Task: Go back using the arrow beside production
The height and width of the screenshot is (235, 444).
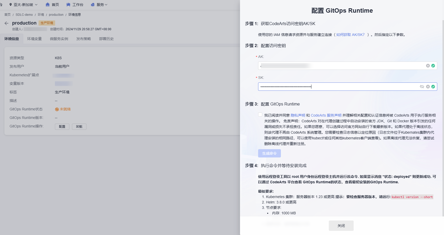Action: pos(6,23)
